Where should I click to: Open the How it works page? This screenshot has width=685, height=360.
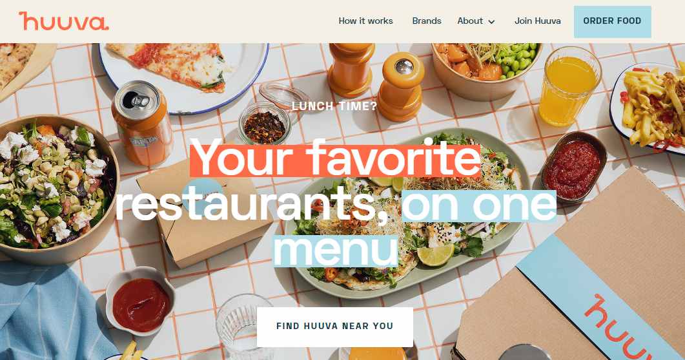(365, 21)
